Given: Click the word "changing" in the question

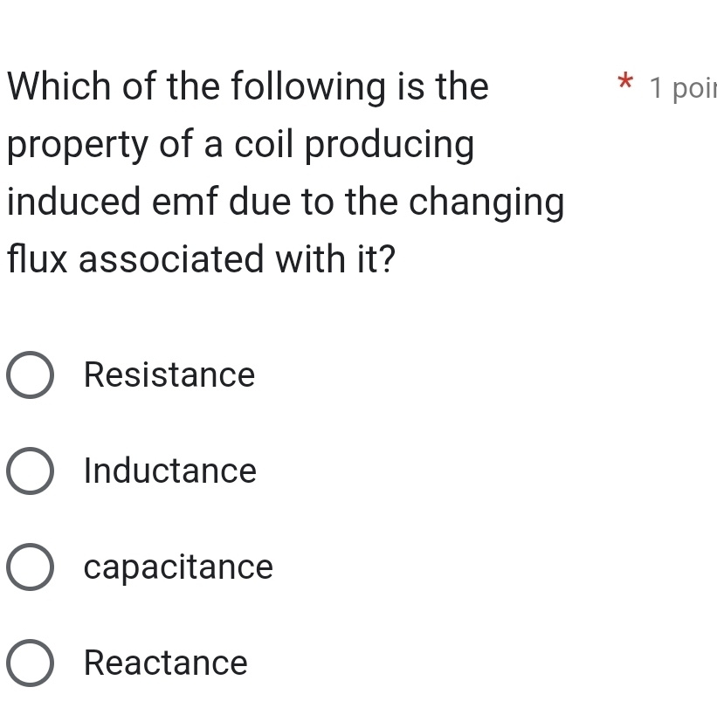Looking at the screenshot, I should tap(487, 204).
